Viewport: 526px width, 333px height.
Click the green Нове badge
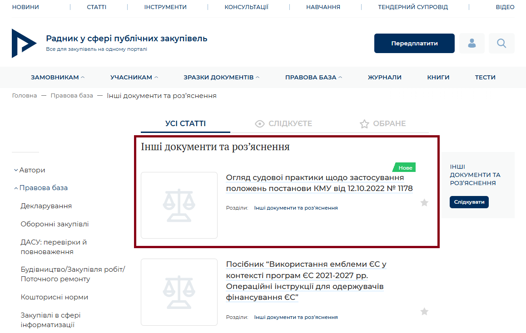tap(404, 167)
